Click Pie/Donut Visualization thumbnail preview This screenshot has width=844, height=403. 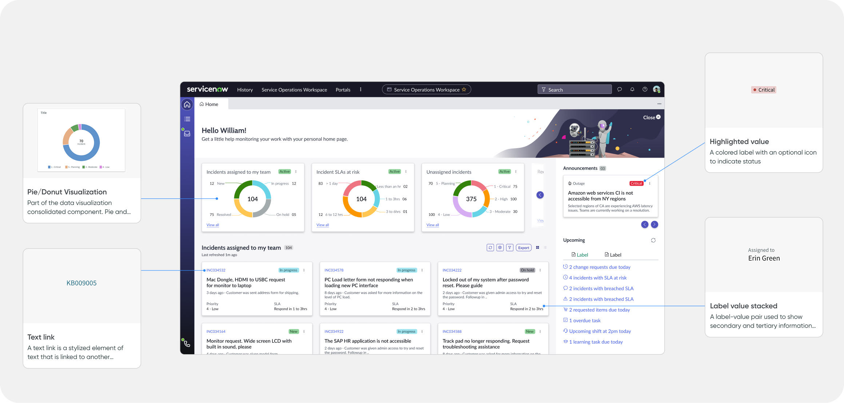tap(81, 140)
